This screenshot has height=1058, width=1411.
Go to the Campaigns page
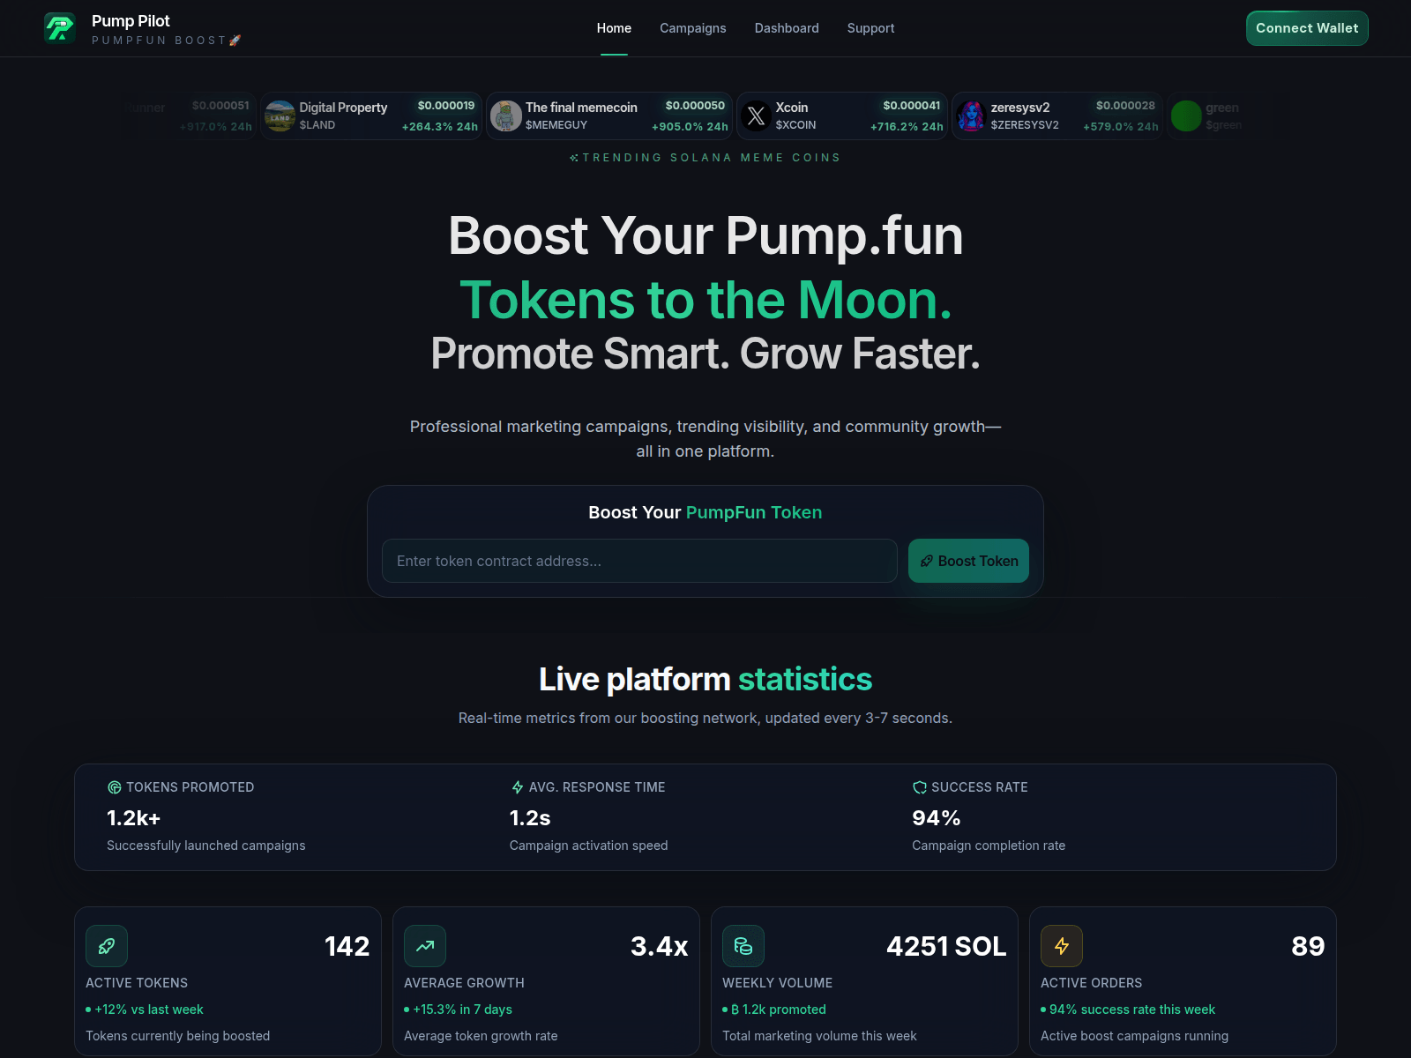(693, 28)
